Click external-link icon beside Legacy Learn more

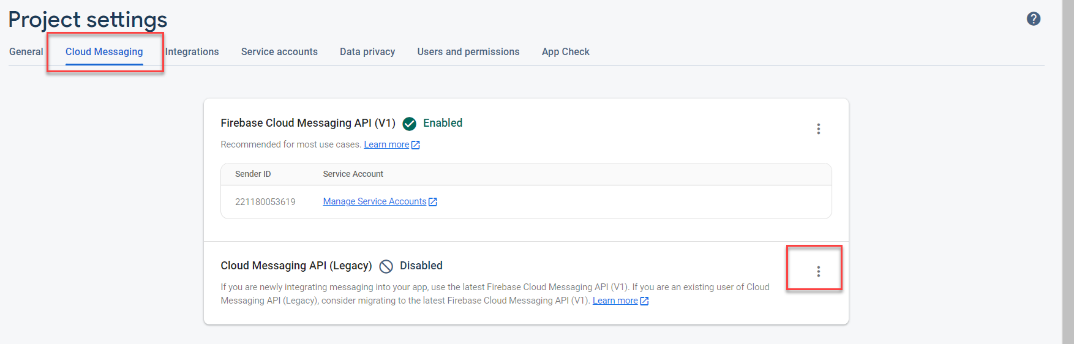coord(644,301)
